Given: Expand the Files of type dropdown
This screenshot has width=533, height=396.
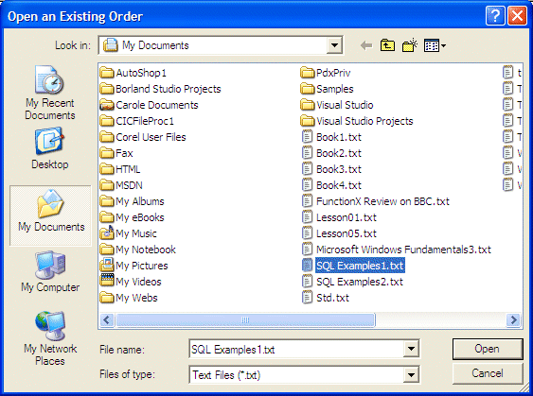Looking at the screenshot, I should [411, 375].
